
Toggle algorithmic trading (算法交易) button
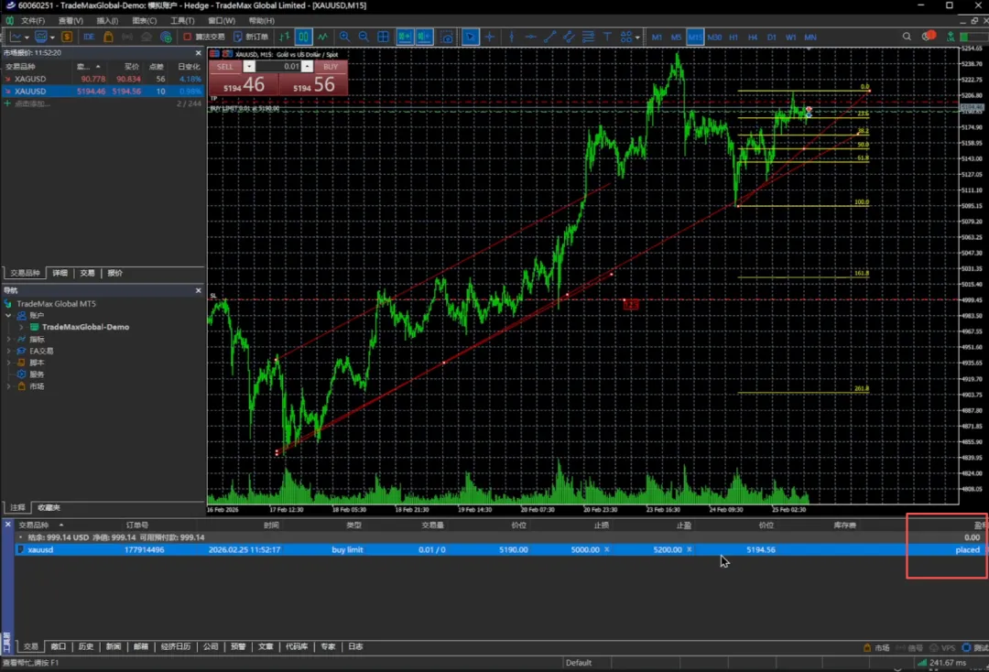(x=203, y=38)
